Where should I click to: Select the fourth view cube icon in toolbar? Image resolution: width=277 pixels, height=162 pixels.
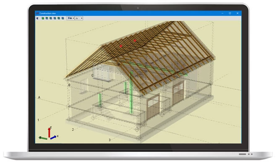click(55, 18)
